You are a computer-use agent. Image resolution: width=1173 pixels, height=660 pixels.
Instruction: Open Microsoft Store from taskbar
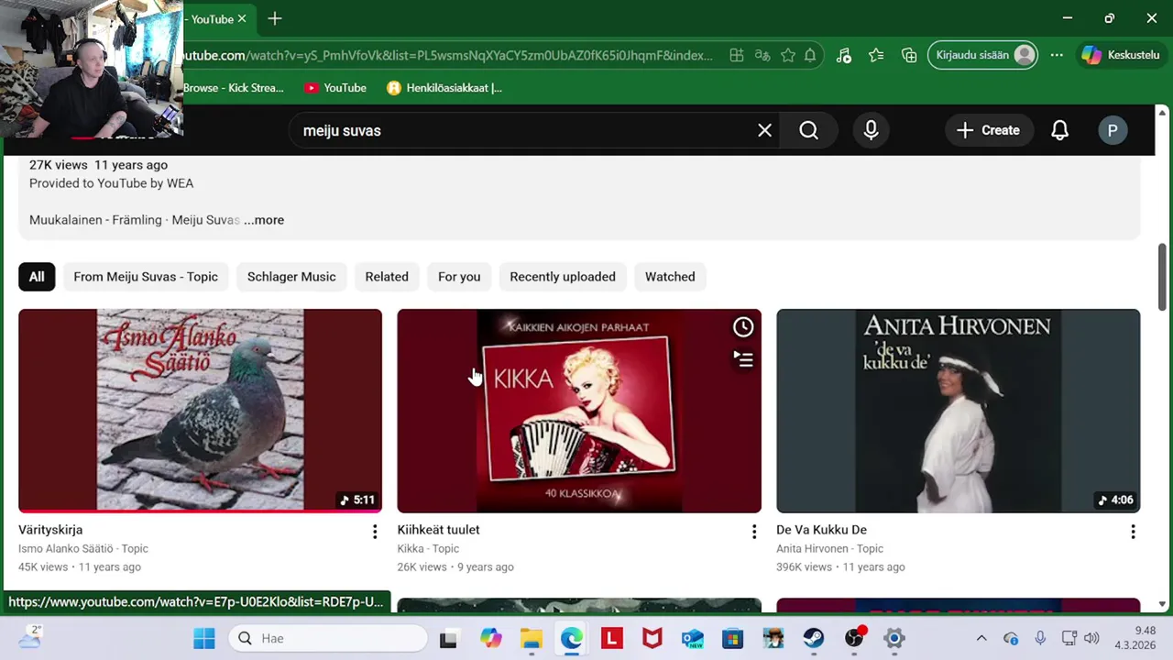coord(733,638)
